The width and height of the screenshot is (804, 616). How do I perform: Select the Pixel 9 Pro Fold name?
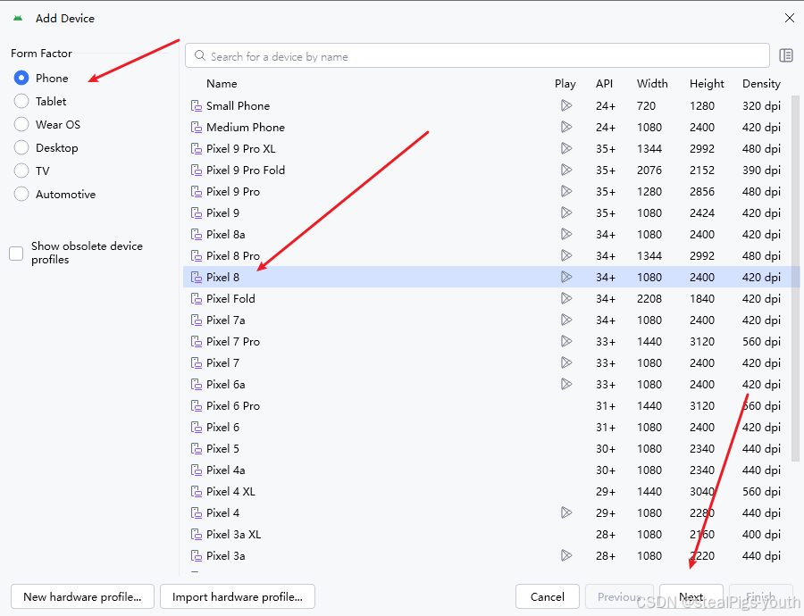(246, 171)
